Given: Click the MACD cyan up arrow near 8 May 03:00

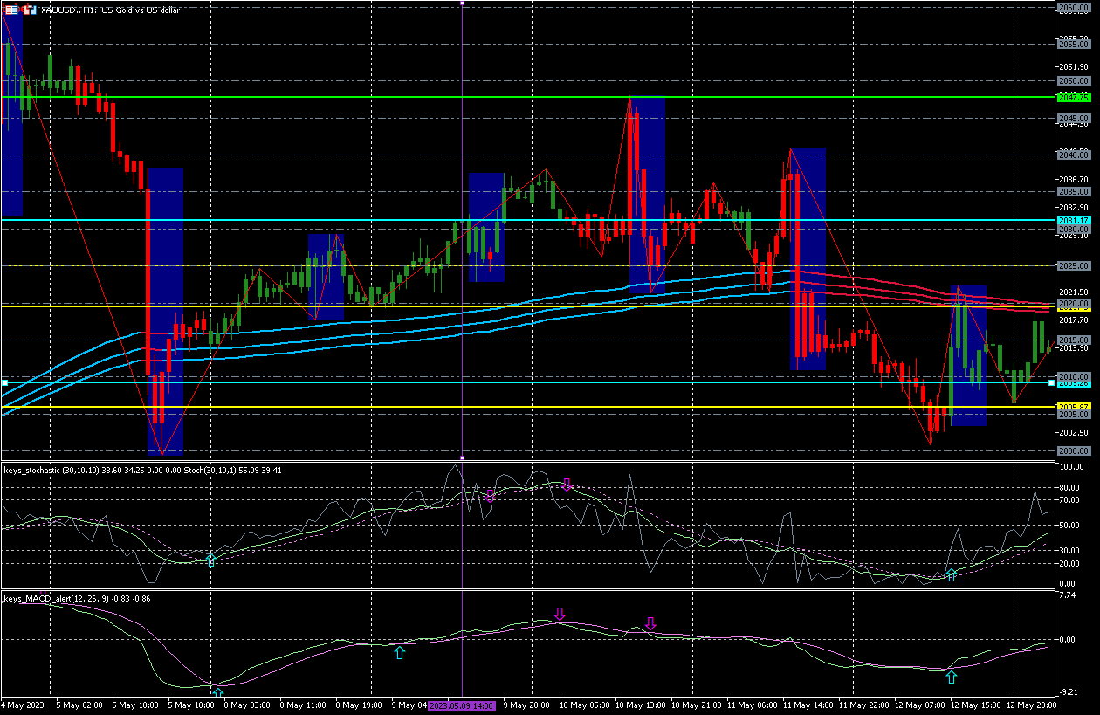Looking at the screenshot, I should 218,692.
